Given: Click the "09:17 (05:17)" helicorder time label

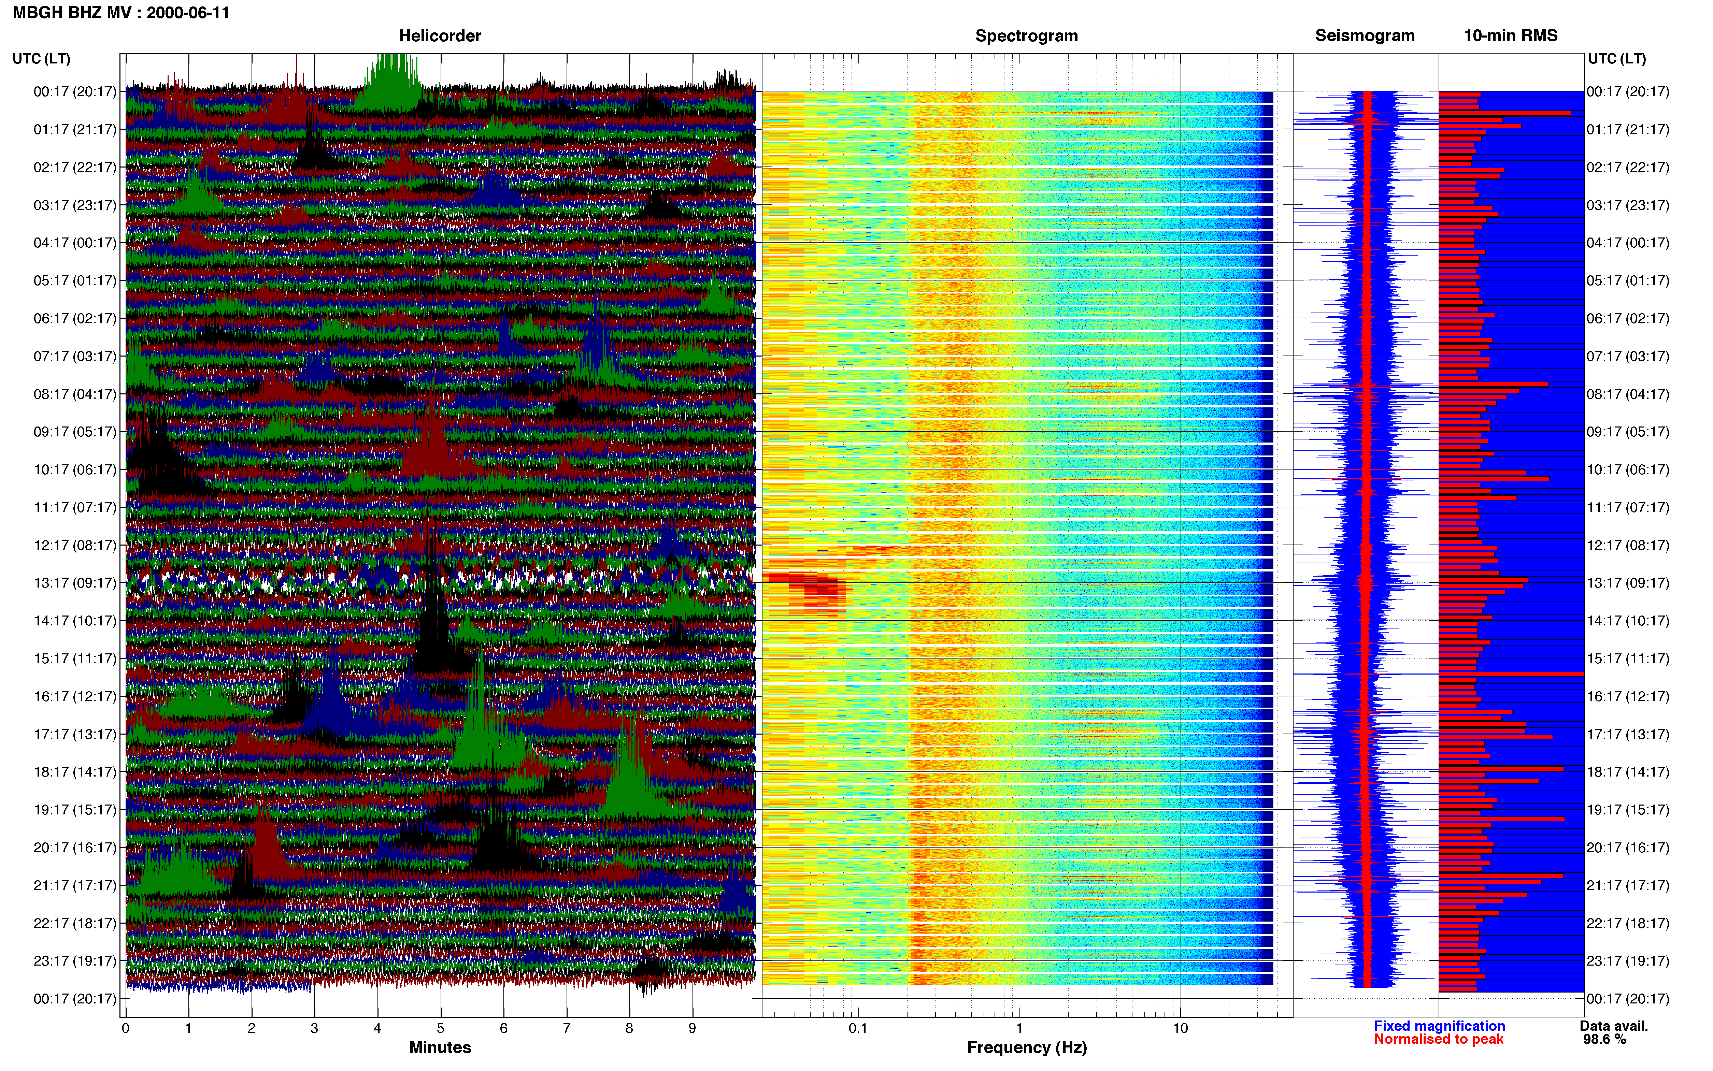Looking at the screenshot, I should click(75, 432).
